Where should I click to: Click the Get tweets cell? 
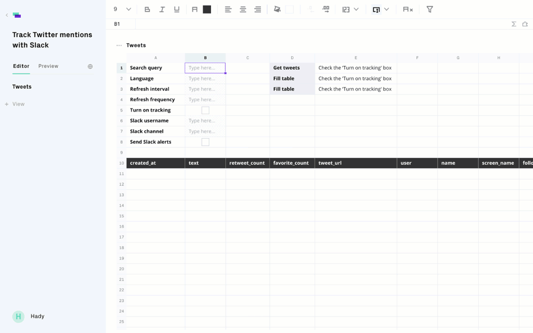click(292, 68)
